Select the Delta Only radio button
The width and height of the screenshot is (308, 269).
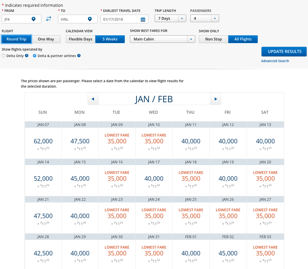3,56
